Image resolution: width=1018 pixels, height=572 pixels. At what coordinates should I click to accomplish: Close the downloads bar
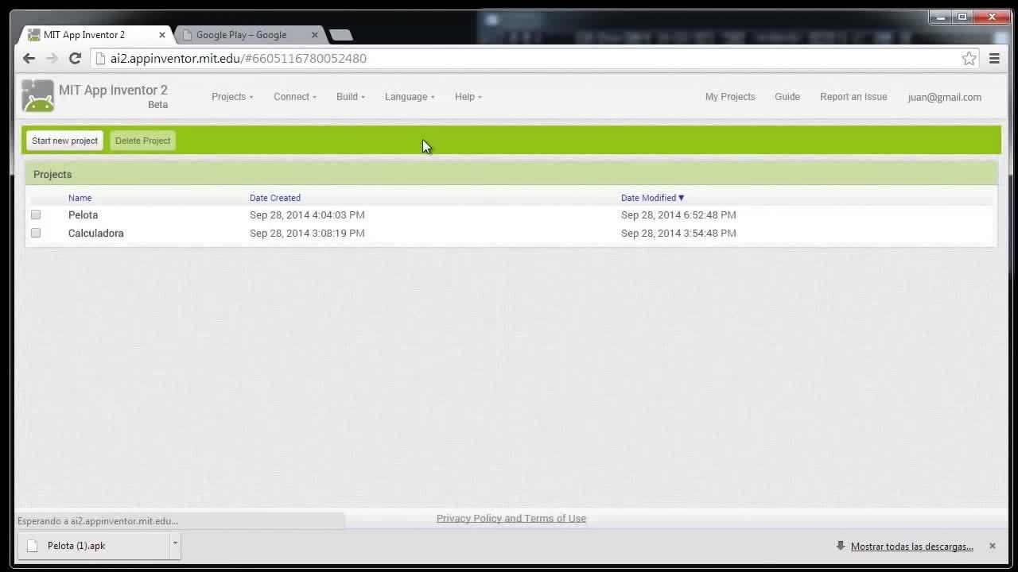(x=992, y=546)
